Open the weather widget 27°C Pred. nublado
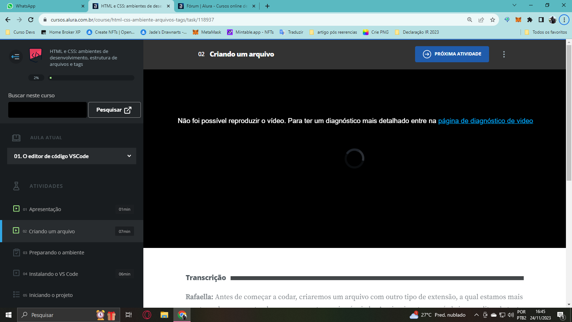Viewport: 572px width, 322px height. tap(438, 315)
